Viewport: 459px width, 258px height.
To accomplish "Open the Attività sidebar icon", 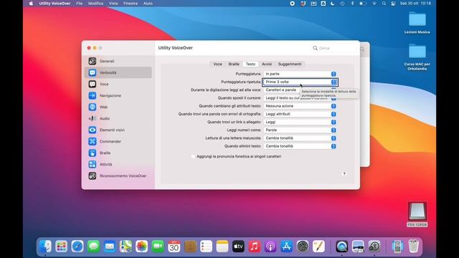I will click(93, 164).
